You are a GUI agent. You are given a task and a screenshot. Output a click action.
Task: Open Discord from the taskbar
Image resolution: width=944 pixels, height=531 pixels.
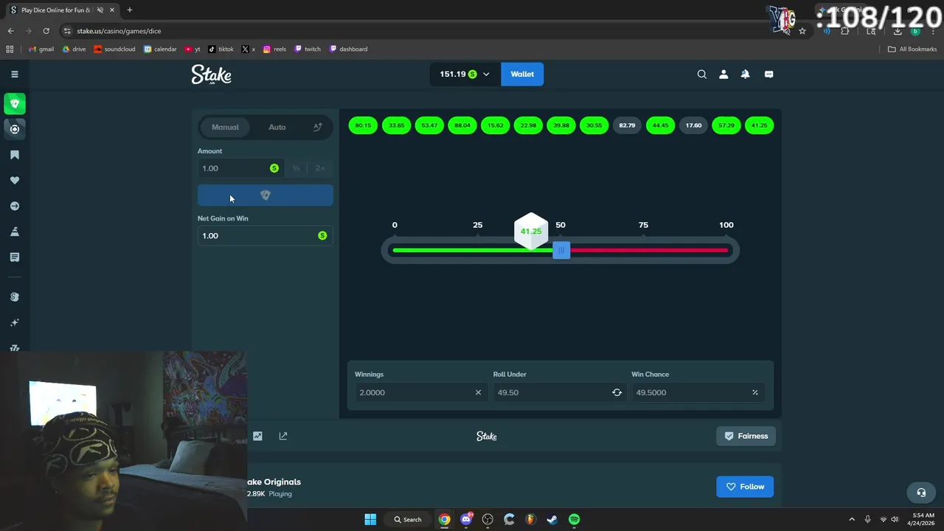tap(466, 519)
